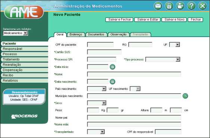Click the Cartão SUS input field
The height and width of the screenshot is (138, 210).
click(x=104, y=52)
